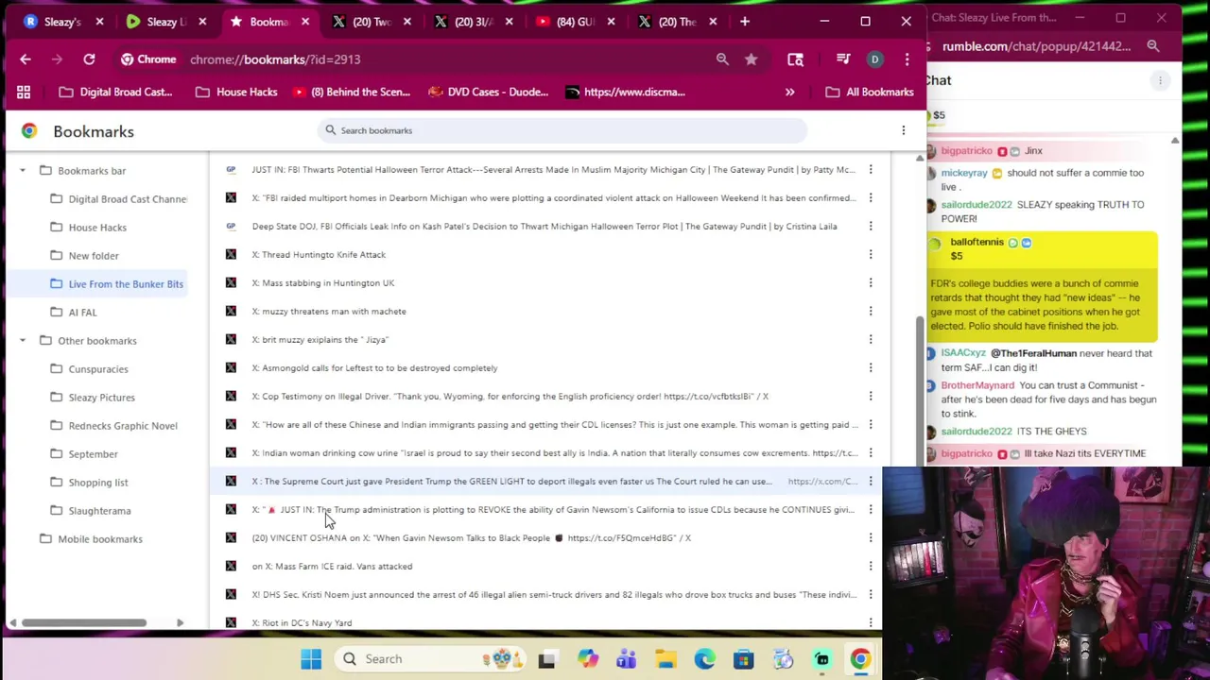The width and height of the screenshot is (1210, 680).
Task: Open more actions for 'Supreme Court' bookmark row
Action: coord(871,481)
